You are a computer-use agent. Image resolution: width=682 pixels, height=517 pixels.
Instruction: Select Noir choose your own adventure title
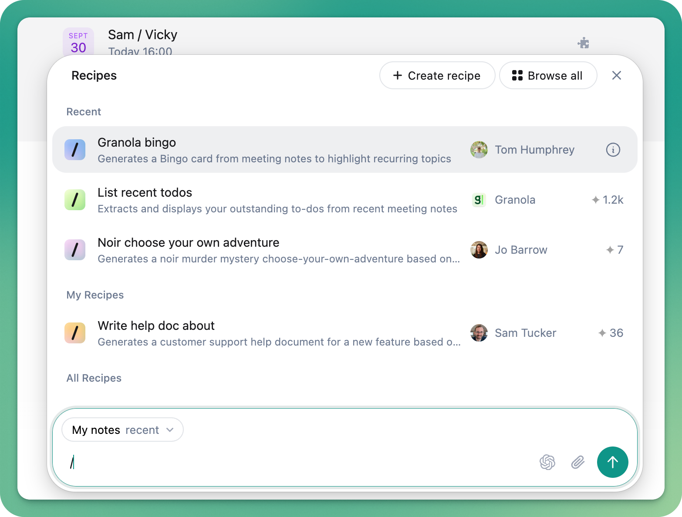click(189, 242)
